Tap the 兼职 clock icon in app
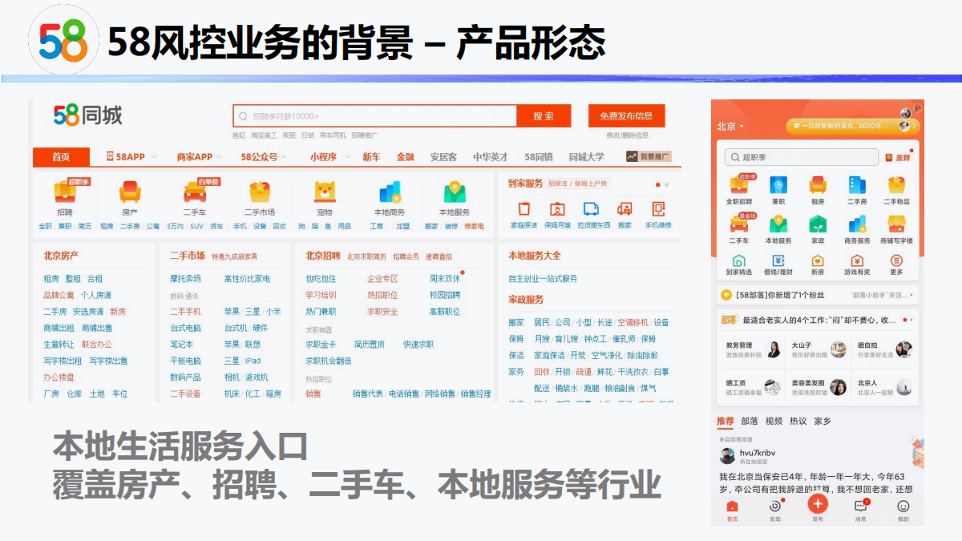Viewport: 962px width, 541px height. click(x=778, y=185)
